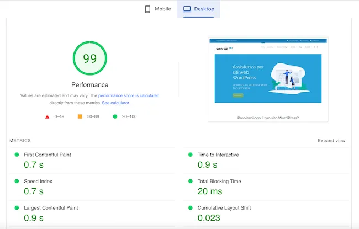Click the red triangle 0–49 legend icon
This screenshot has height=229, width=359.
click(47, 116)
